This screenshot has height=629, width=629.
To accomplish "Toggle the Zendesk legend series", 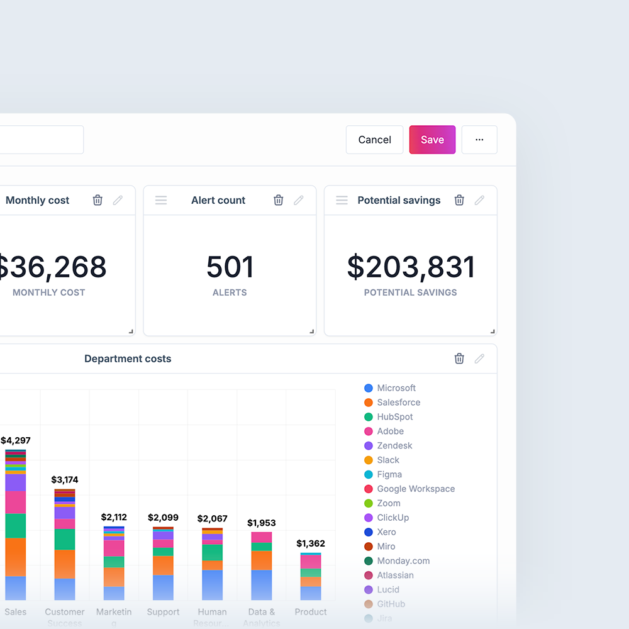I will [x=388, y=446].
